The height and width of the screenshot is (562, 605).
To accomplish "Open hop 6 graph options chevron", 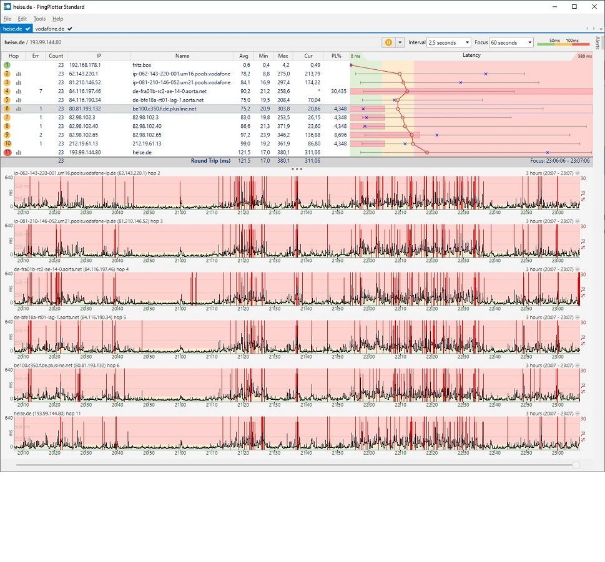I will [578, 366].
